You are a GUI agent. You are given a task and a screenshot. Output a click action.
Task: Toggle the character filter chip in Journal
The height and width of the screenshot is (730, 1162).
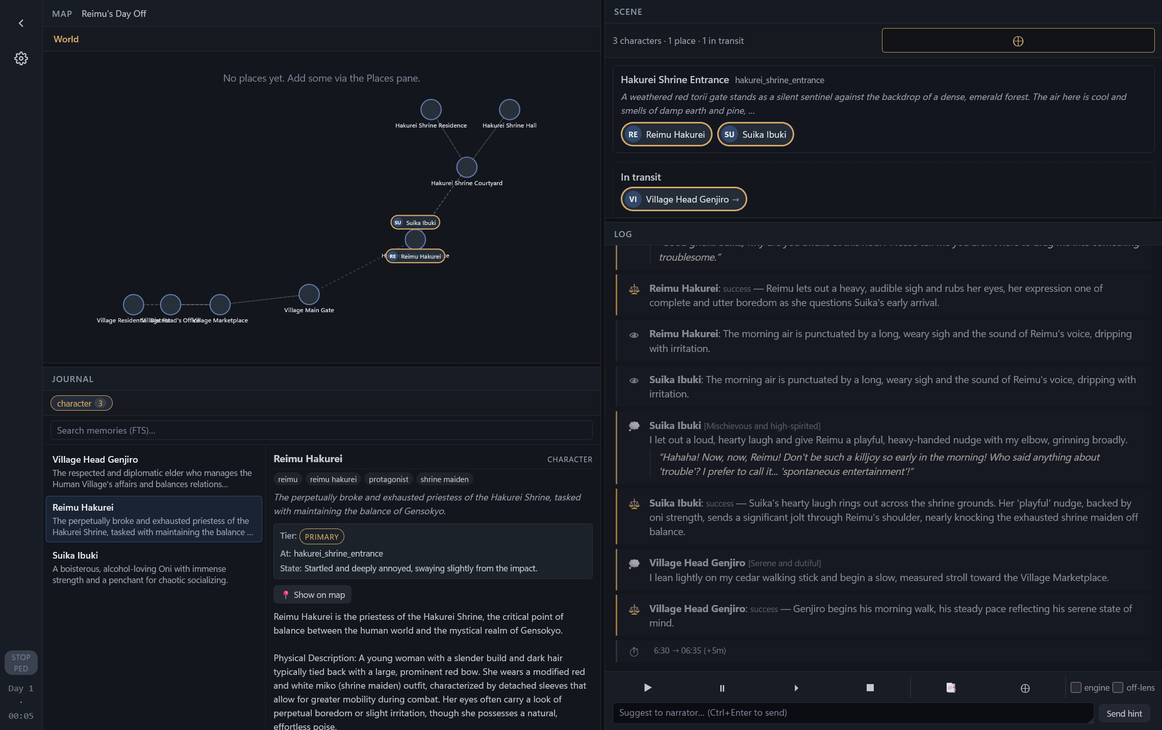point(81,404)
